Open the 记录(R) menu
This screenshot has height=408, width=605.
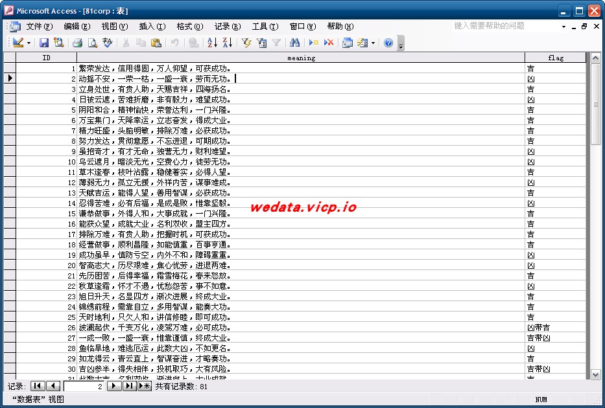tap(227, 27)
